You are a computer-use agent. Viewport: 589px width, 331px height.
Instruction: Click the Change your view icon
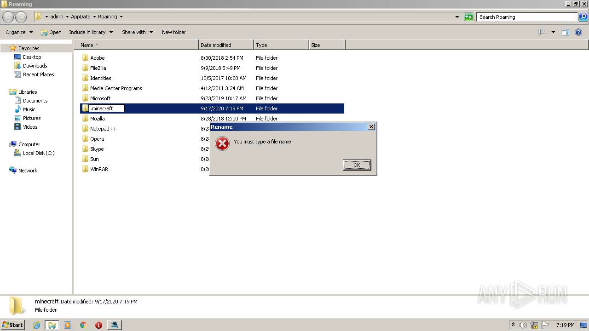(542, 32)
